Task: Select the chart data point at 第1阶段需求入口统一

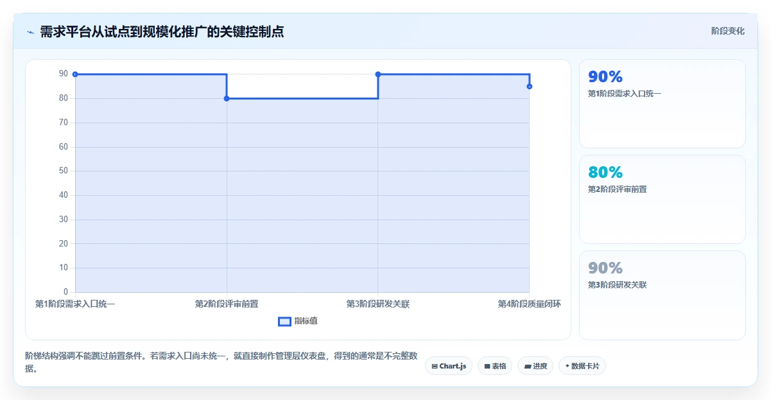Action: (75, 74)
